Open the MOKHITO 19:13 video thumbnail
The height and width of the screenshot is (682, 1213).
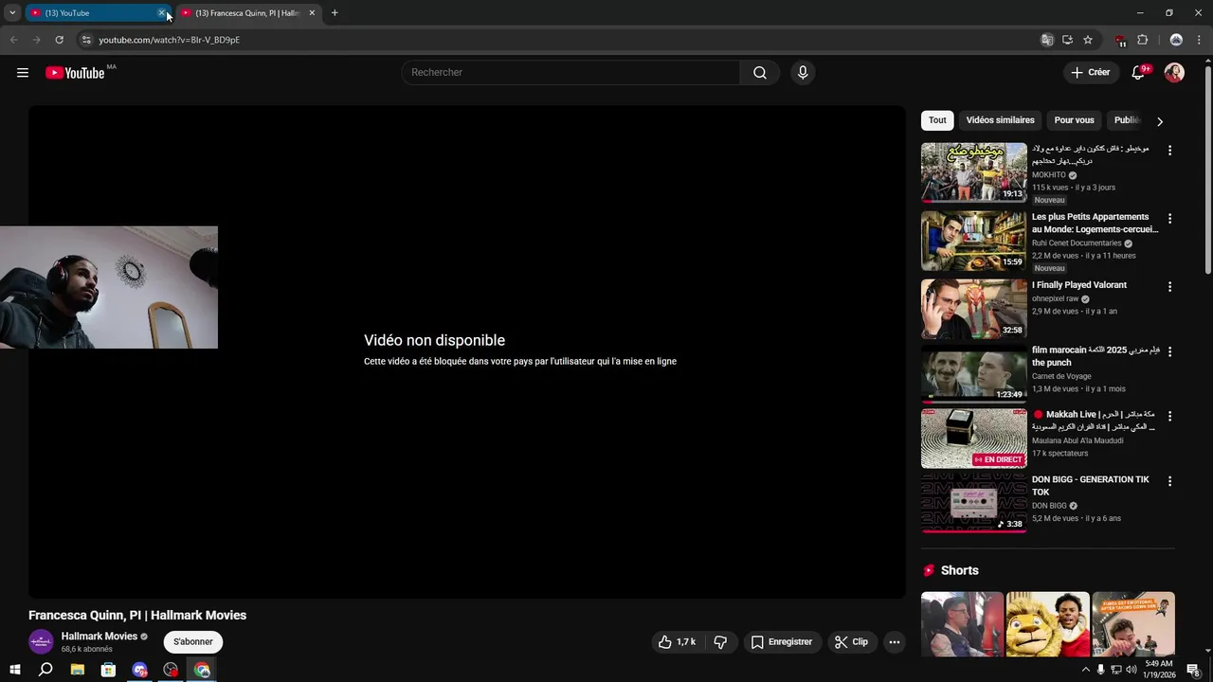pyautogui.click(x=974, y=172)
